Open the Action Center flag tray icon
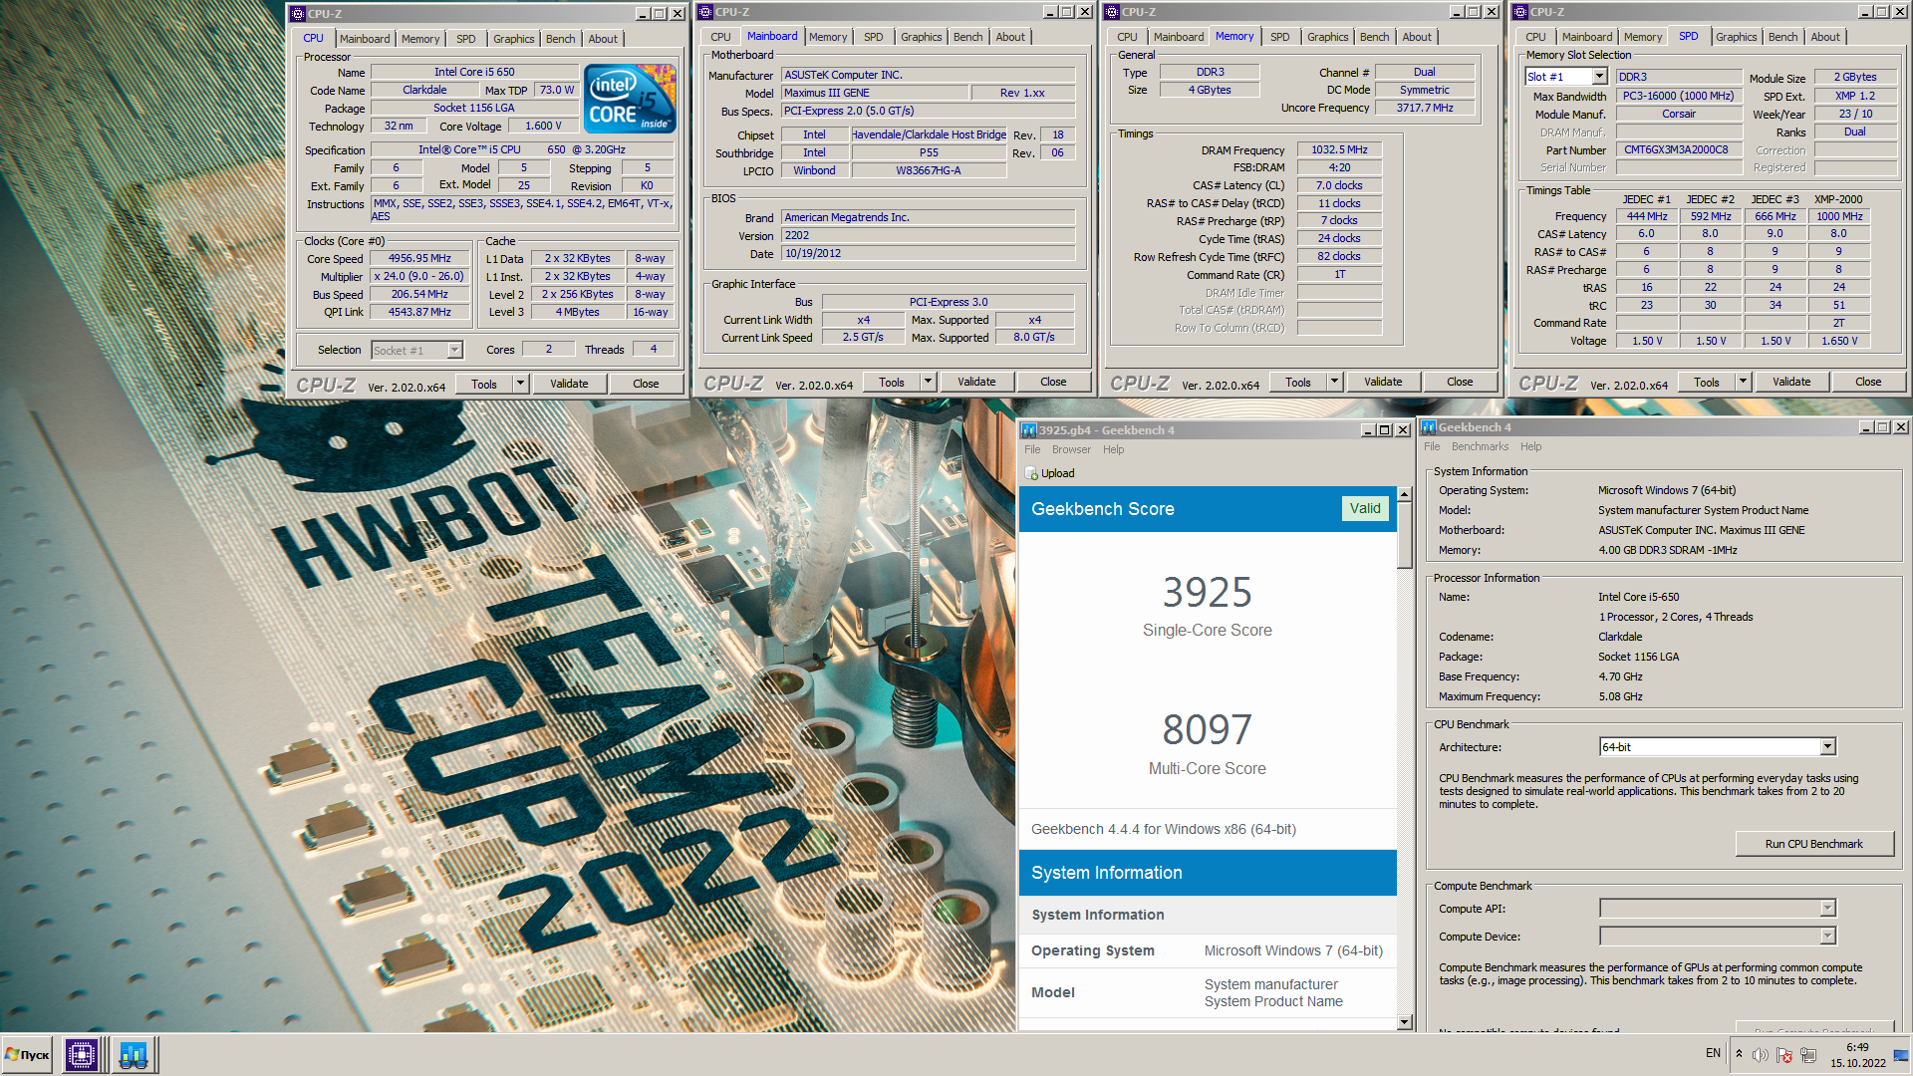This screenshot has width=1913, height=1076. [x=1784, y=1055]
